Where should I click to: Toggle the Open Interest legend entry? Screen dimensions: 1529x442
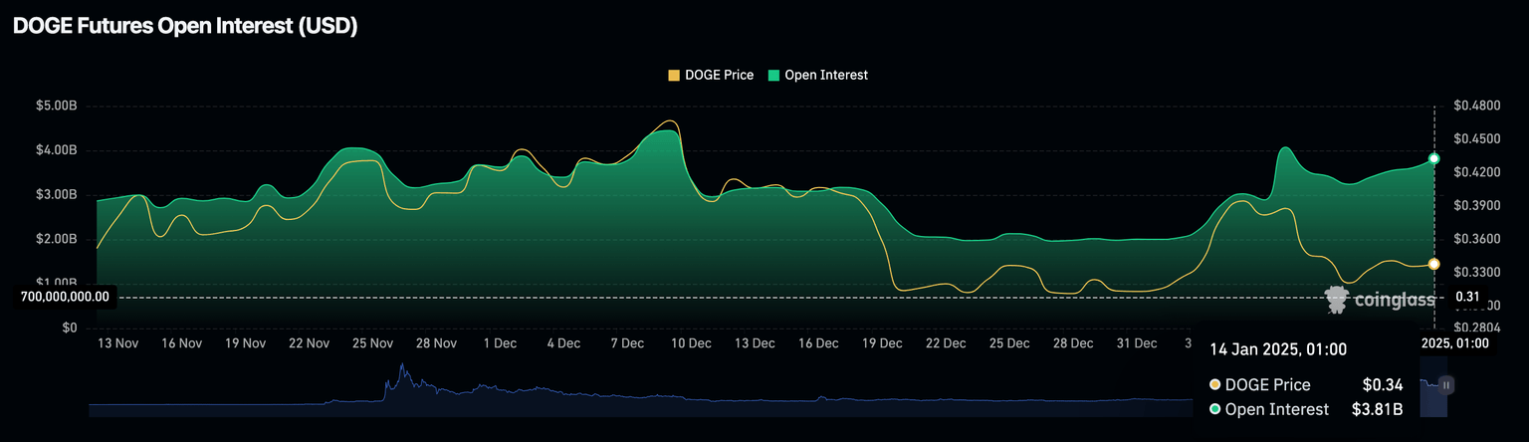coord(817,75)
